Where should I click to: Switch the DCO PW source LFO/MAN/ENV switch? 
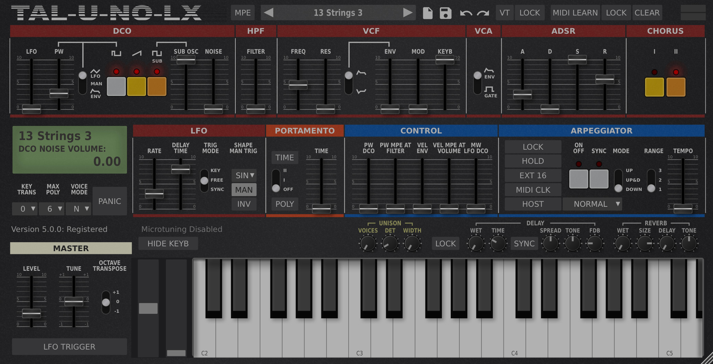tap(83, 83)
